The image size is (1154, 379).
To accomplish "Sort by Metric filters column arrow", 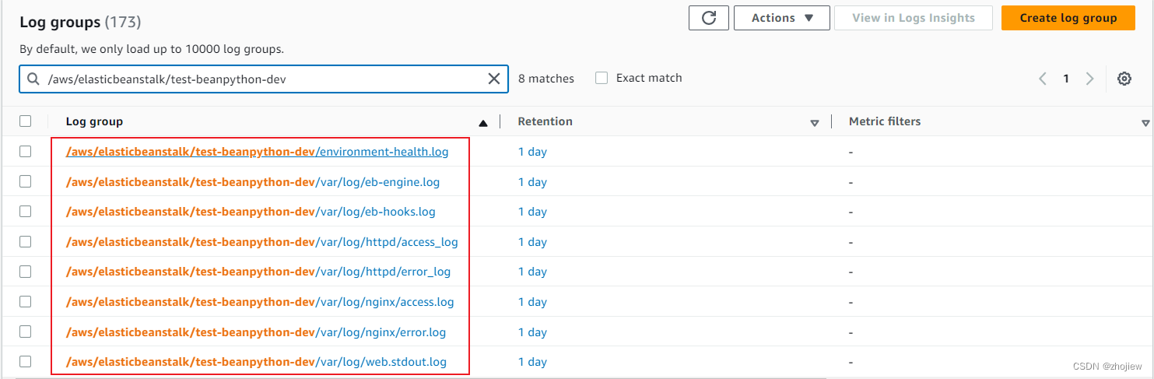I will click(x=1145, y=123).
